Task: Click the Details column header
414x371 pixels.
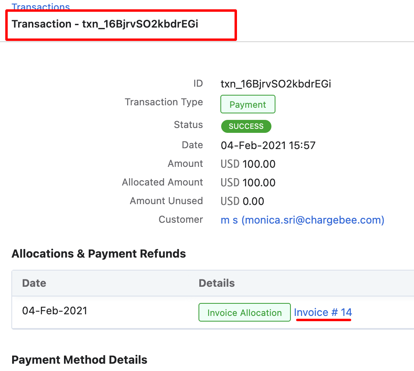Action: click(216, 283)
